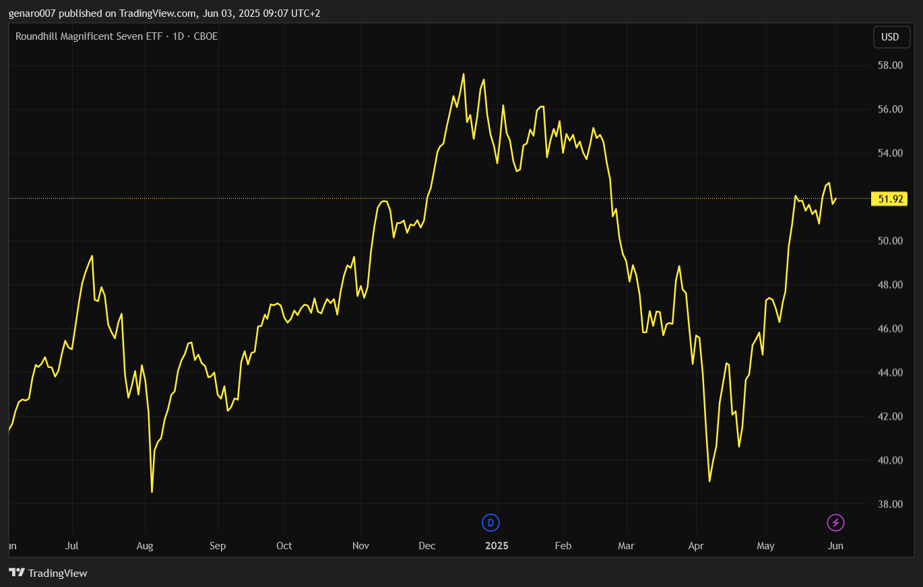Click the May label on time axis
Image resolution: width=923 pixels, height=587 pixels.
[x=766, y=546]
